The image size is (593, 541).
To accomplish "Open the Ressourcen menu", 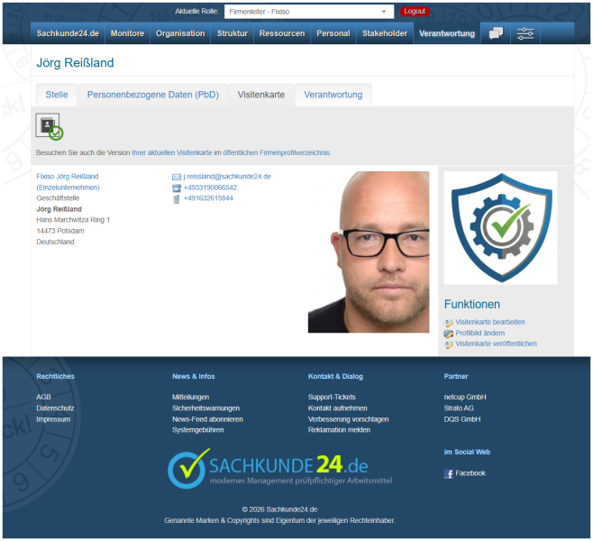I will pos(281,33).
